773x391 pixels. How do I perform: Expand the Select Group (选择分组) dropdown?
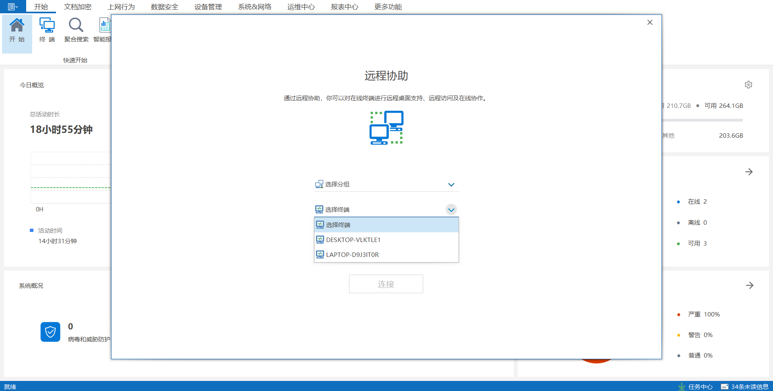(x=451, y=184)
